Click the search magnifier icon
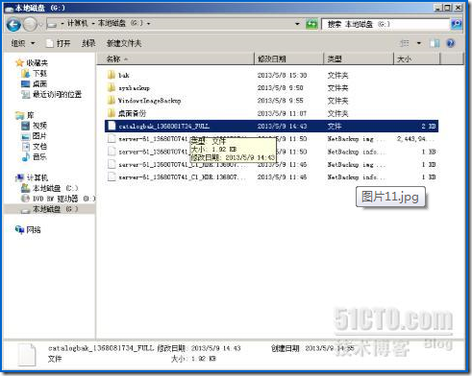This screenshot has height=376, width=472. click(x=456, y=24)
